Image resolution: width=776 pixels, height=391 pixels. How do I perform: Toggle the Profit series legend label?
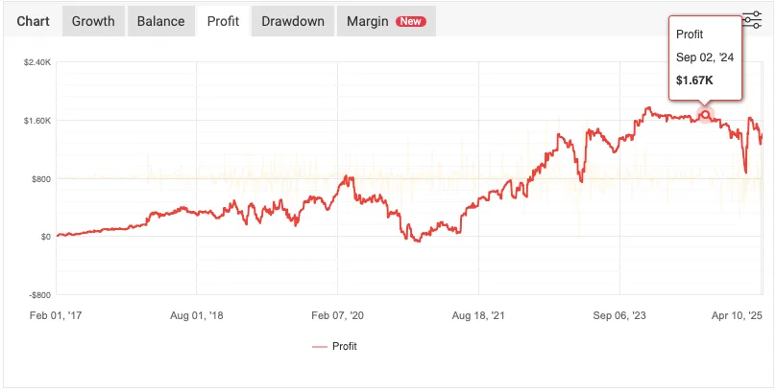tap(344, 346)
